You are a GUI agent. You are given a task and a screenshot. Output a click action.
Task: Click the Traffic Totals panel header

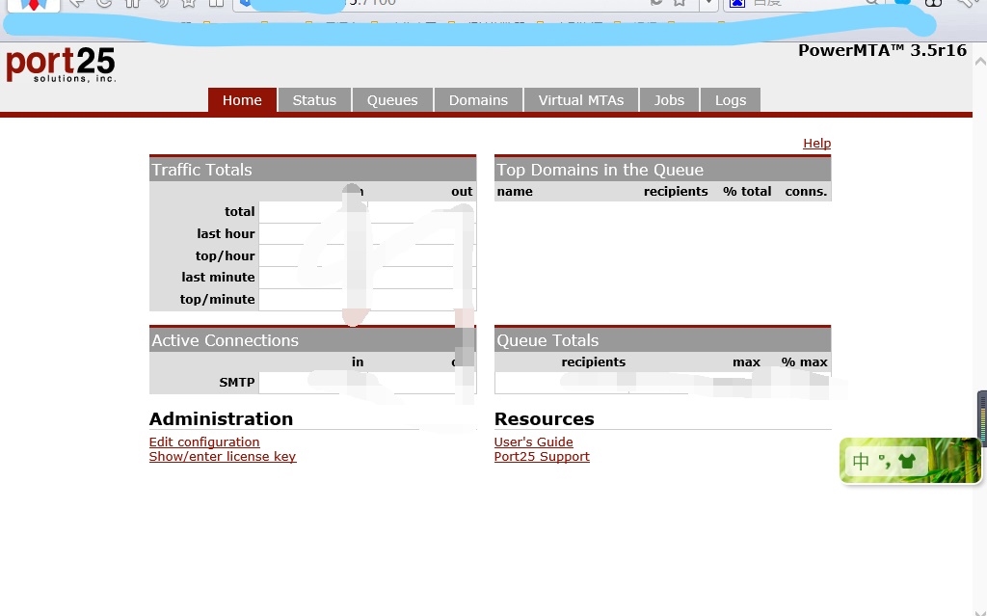pos(313,170)
